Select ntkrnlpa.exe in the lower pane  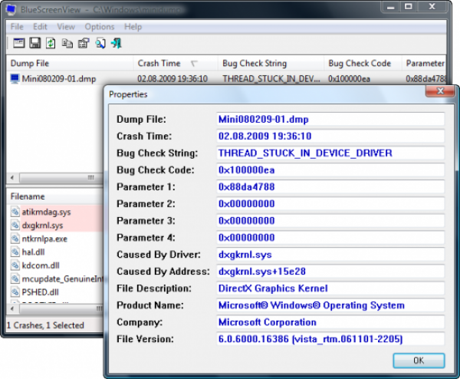pos(44,239)
